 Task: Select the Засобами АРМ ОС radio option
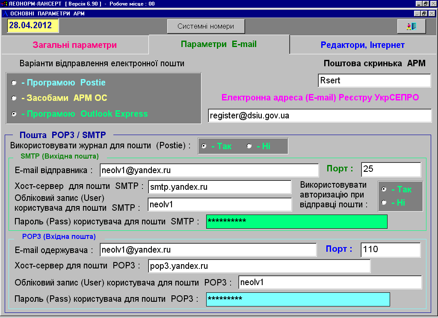click(x=14, y=98)
